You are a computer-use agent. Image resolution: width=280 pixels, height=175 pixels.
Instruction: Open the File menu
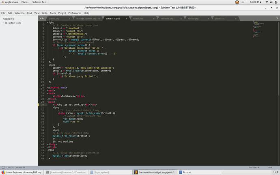(3, 13)
